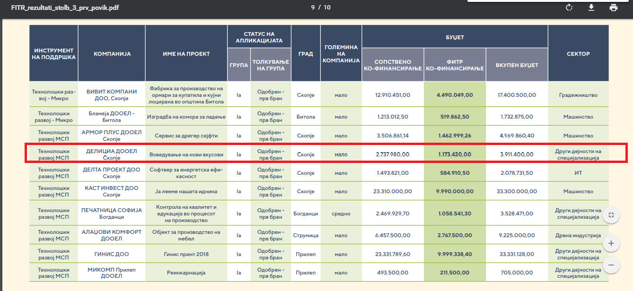Screen dimensions: 633x291
Task: Click the 'СОПСТВЕНО КО-ФИНАНСИРАЊЕ' sub-header
Action: click(x=393, y=65)
